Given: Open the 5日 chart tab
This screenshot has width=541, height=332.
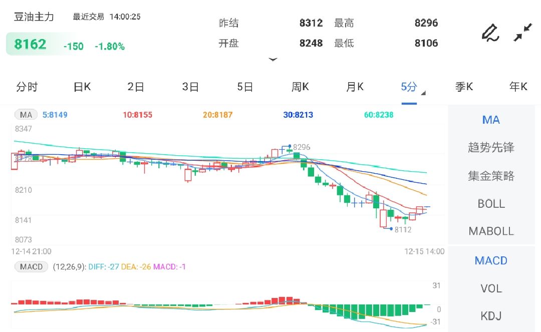Looking at the screenshot, I should tap(245, 87).
